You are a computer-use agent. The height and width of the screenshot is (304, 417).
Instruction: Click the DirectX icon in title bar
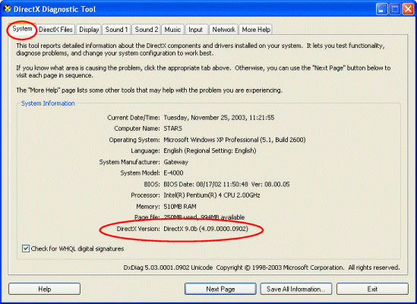point(7,9)
